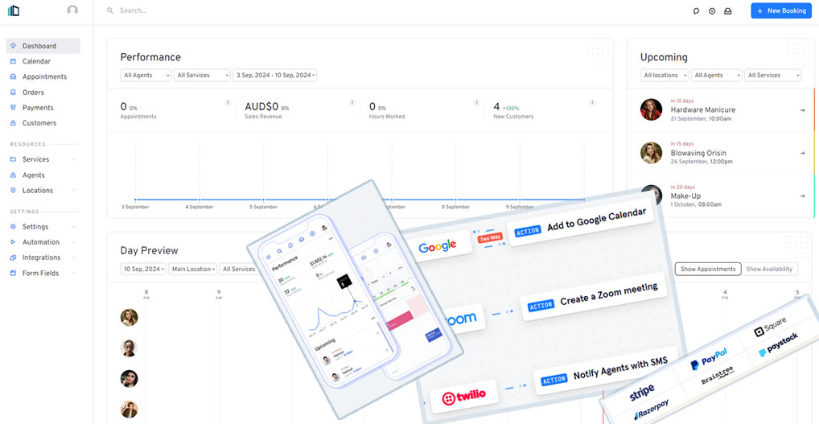Click the second agent avatar in Day Preview
The width and height of the screenshot is (819, 424).
[129, 348]
